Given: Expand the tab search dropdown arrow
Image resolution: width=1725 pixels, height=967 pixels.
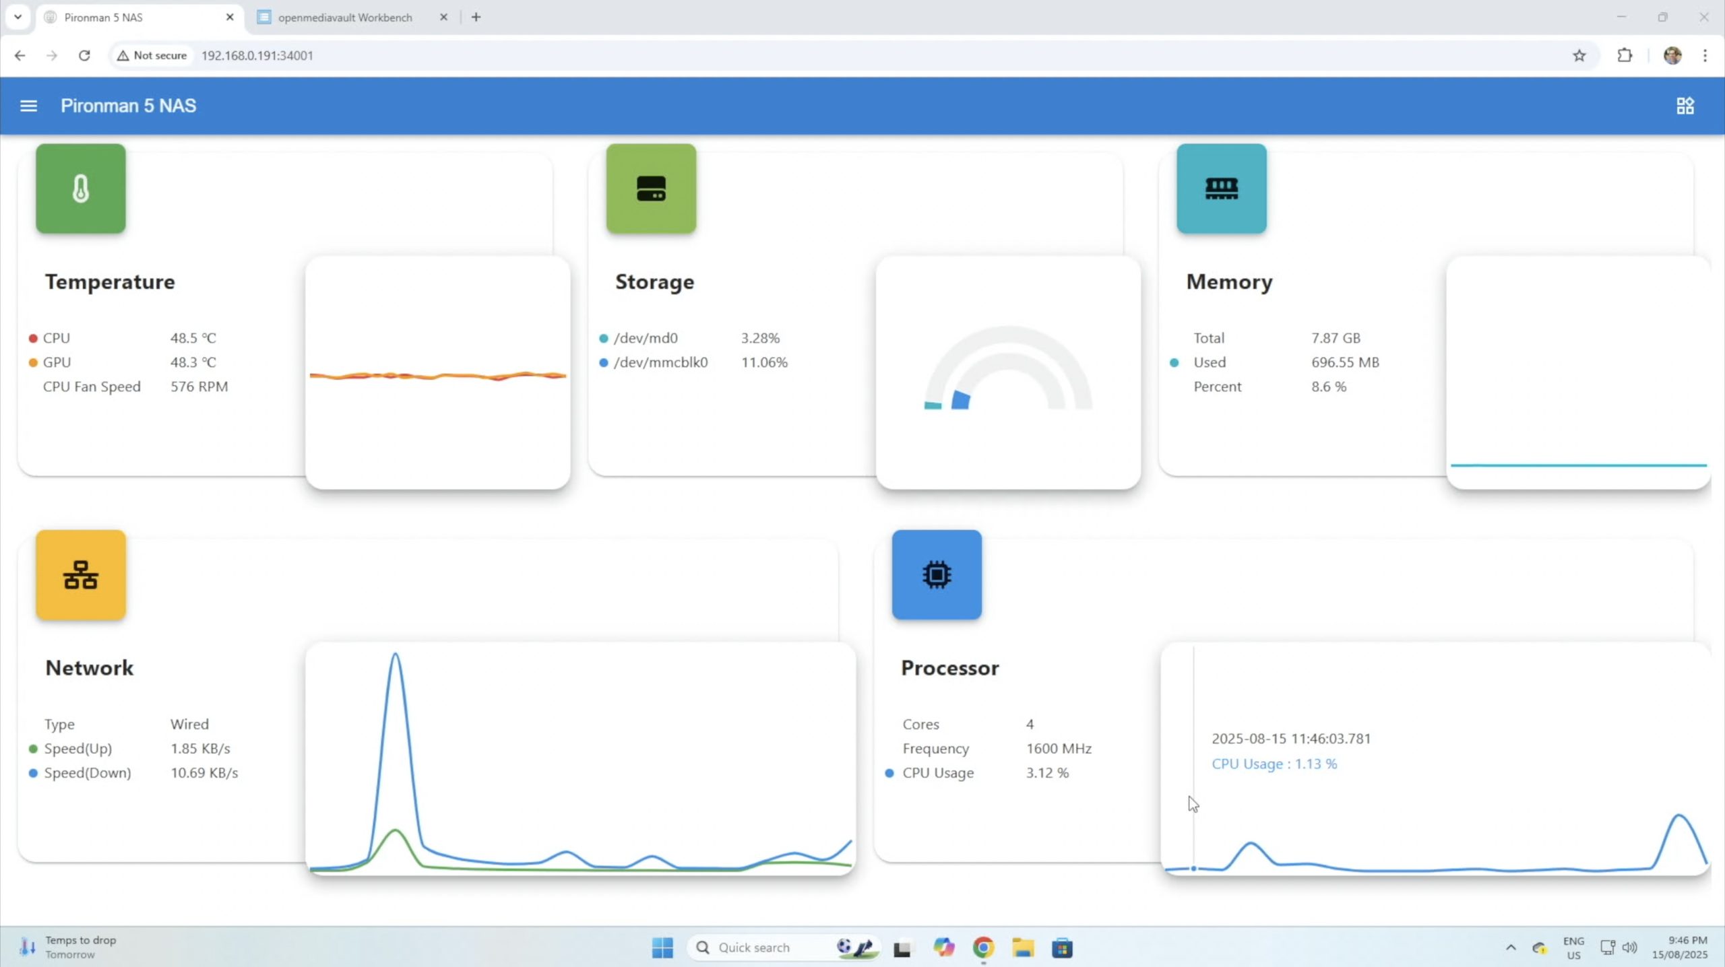Looking at the screenshot, I should (18, 17).
